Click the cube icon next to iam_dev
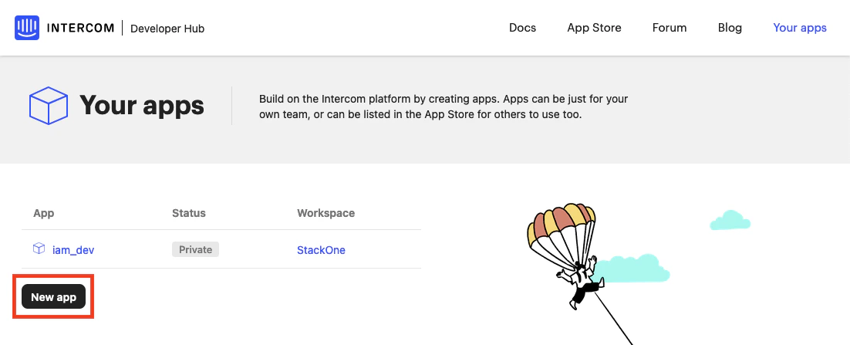850x345 pixels. (x=39, y=249)
